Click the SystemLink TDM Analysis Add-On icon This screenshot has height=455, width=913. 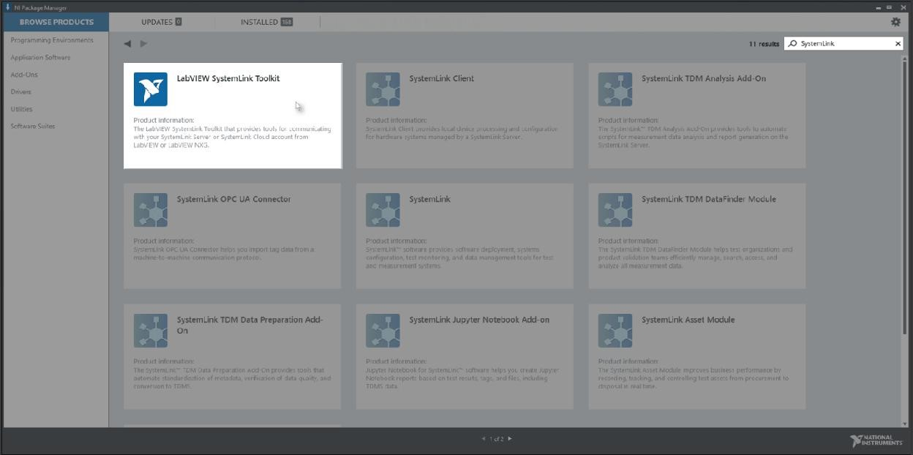click(x=615, y=89)
